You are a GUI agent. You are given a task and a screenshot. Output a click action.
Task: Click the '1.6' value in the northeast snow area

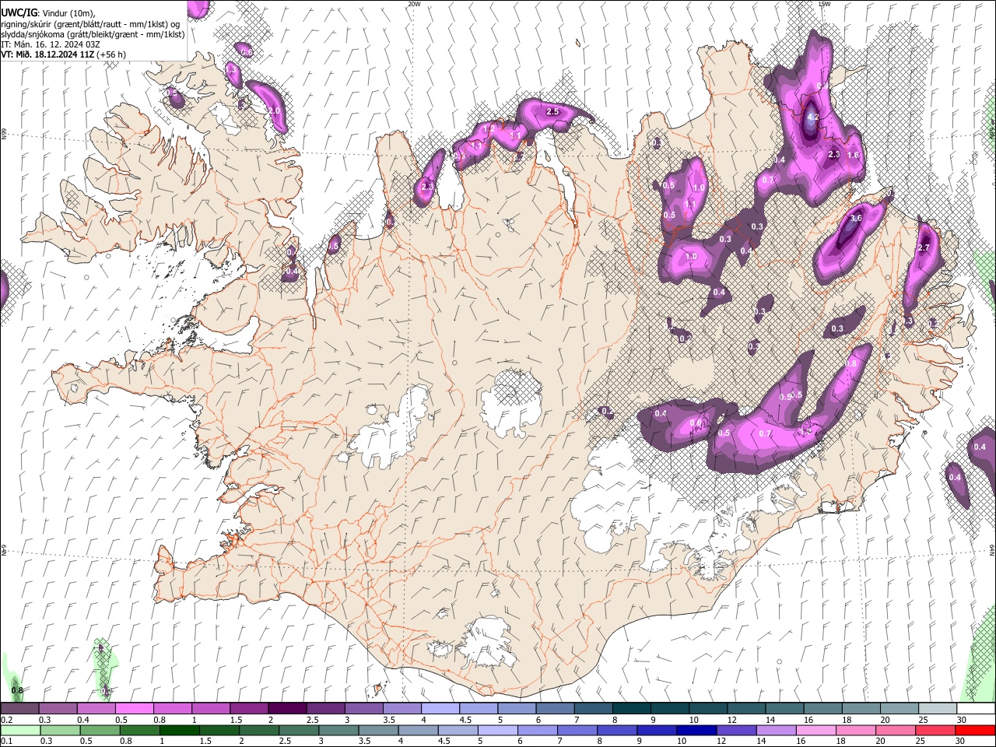853,156
